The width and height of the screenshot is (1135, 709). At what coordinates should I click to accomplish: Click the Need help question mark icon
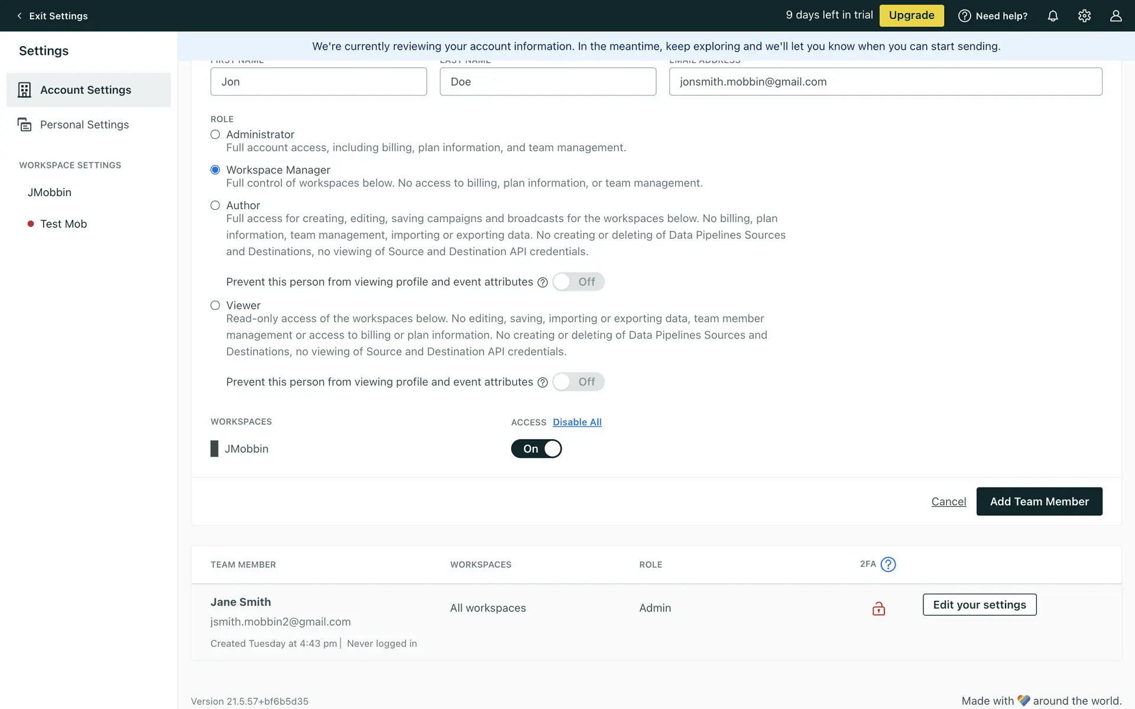click(964, 16)
